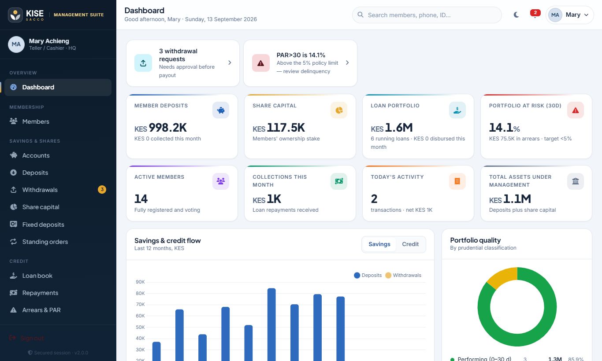Screen dimensions: 602x361
Task: Click the tallest deposits bar in chart
Action: pyautogui.click(x=271, y=324)
